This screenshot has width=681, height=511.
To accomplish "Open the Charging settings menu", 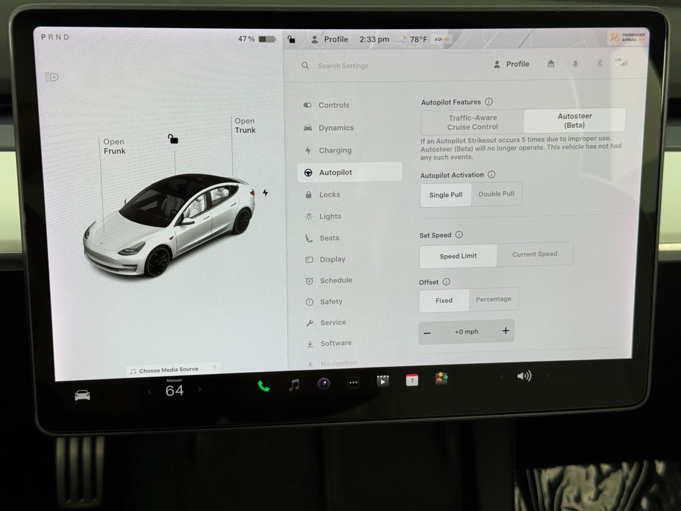I will pos(335,150).
